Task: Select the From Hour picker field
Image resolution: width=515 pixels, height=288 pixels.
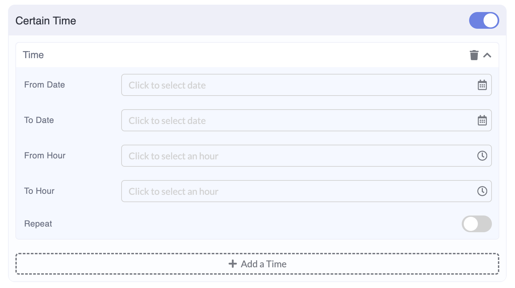Action: [298, 156]
